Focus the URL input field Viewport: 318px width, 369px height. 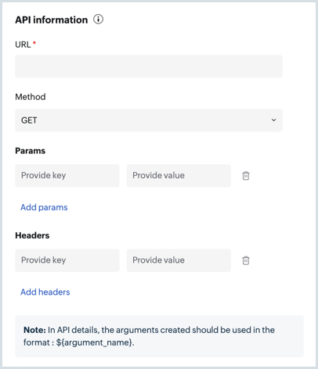pos(149,66)
